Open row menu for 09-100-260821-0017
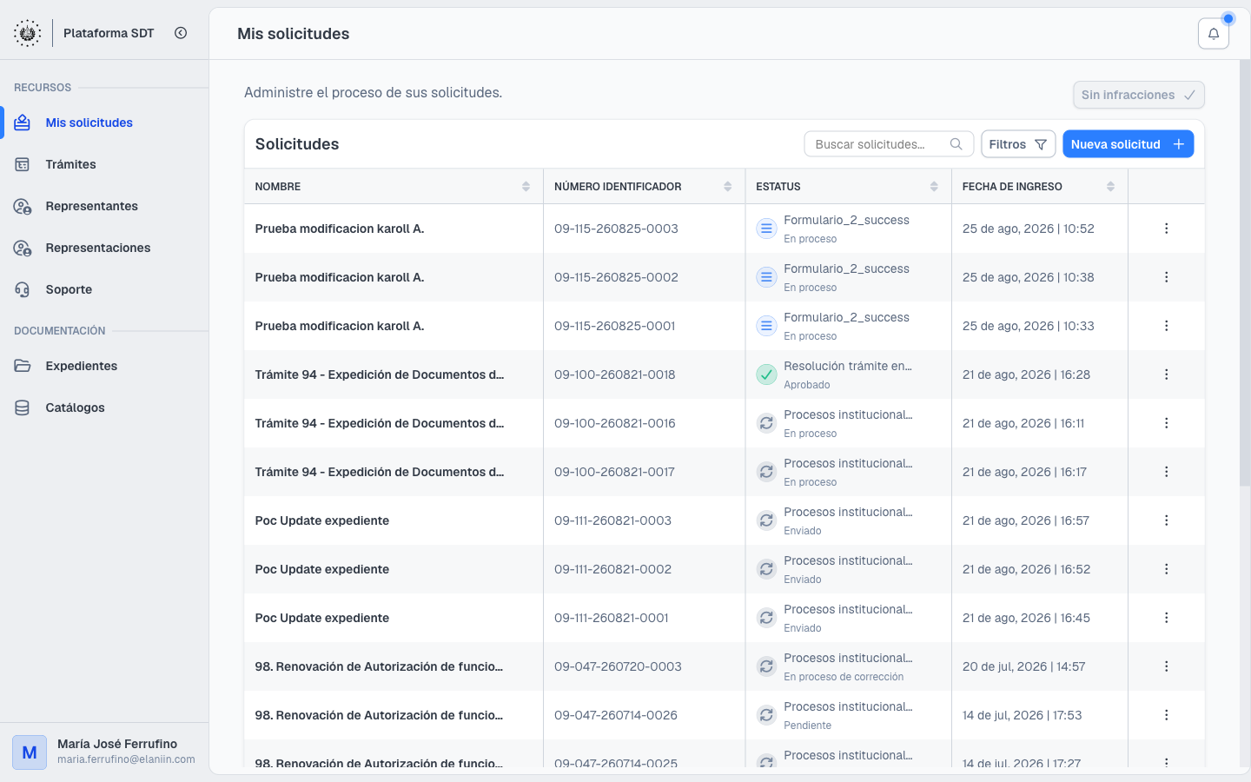Screen dimensions: 1251x782 point(1166,472)
